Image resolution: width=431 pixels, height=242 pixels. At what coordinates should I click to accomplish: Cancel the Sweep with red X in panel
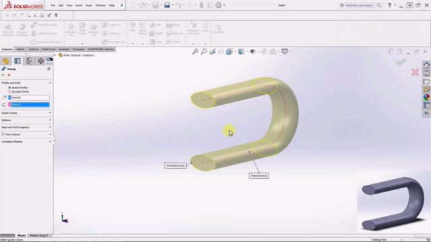point(9,75)
